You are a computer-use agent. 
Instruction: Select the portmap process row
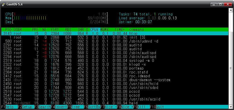pos(115,68)
